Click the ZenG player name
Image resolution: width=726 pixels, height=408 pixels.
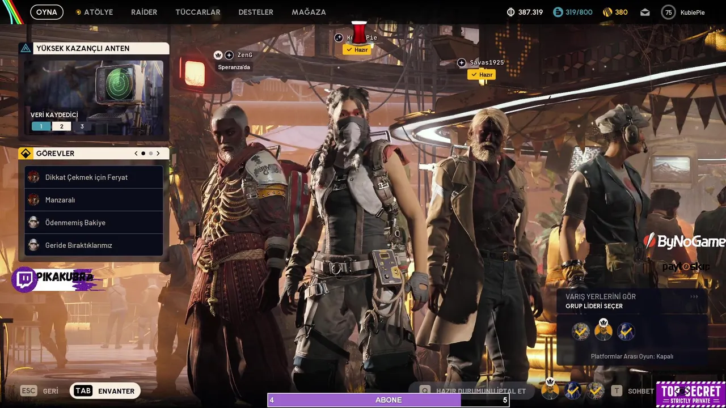point(245,55)
